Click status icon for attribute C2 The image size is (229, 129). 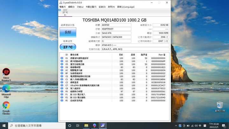point(62,82)
